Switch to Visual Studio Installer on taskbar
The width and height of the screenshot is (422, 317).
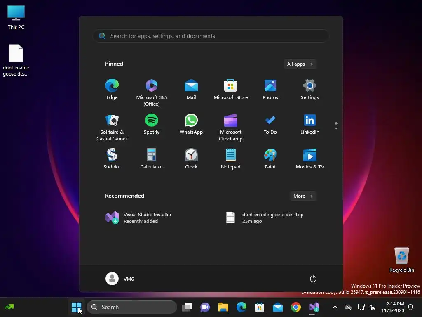pos(314,307)
